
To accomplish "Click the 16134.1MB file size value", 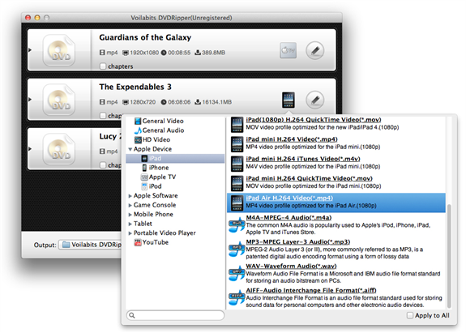I will [216, 102].
